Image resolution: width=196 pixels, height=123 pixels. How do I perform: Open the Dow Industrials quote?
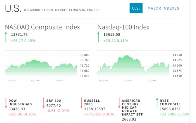tap(20, 102)
